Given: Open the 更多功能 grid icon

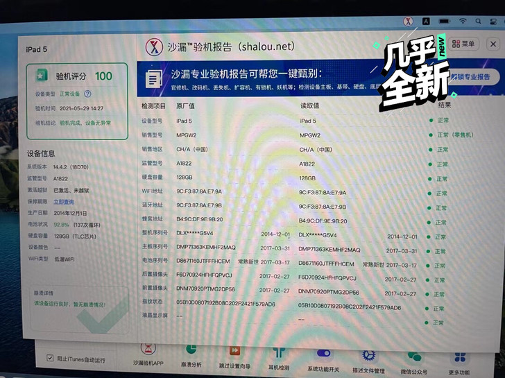Looking at the screenshot, I should point(460,357).
